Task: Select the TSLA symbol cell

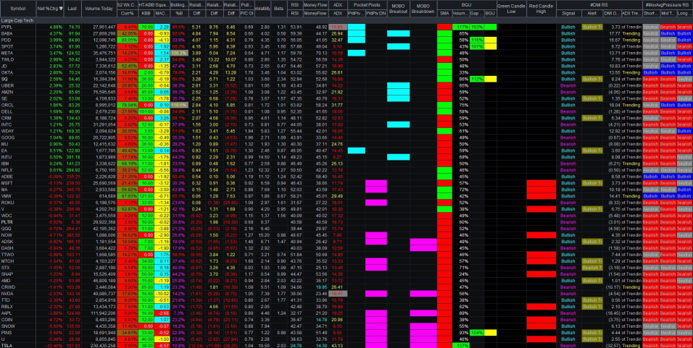Action: pos(17,345)
